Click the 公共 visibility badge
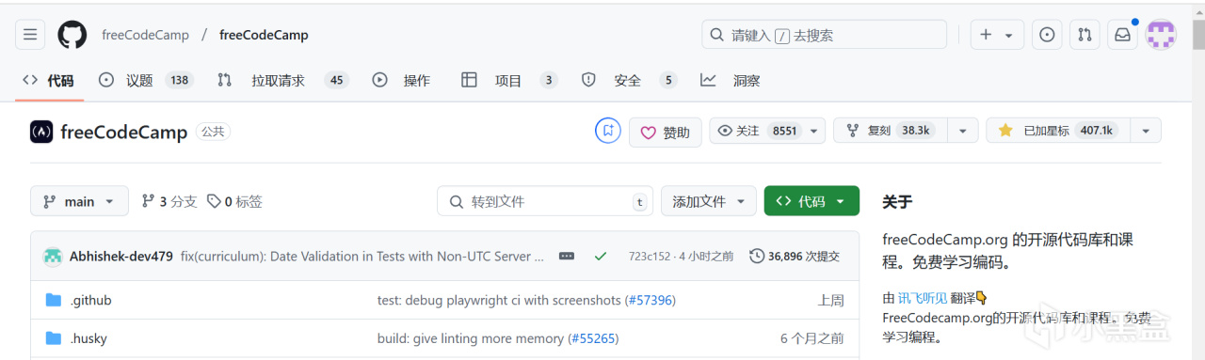This screenshot has width=1205, height=360. coord(213,132)
